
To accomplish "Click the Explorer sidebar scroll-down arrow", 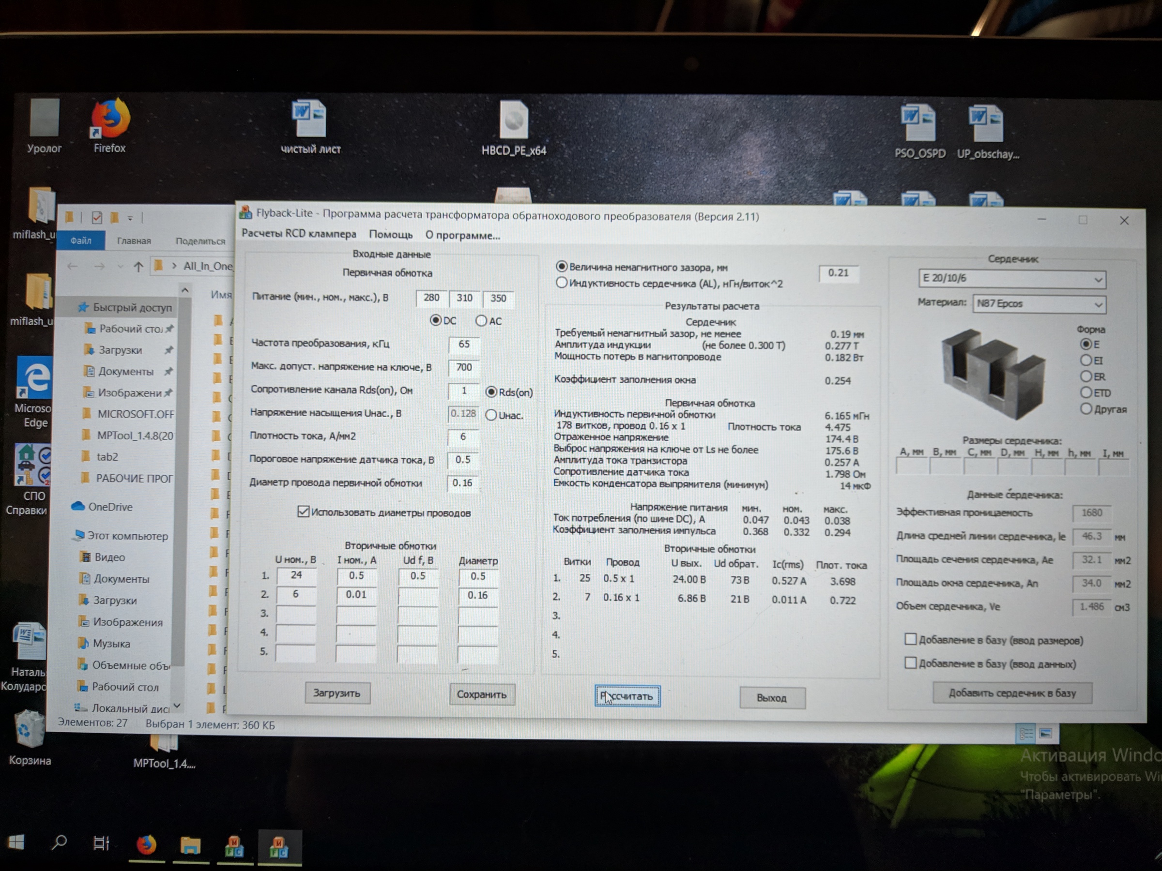I will 178,706.
